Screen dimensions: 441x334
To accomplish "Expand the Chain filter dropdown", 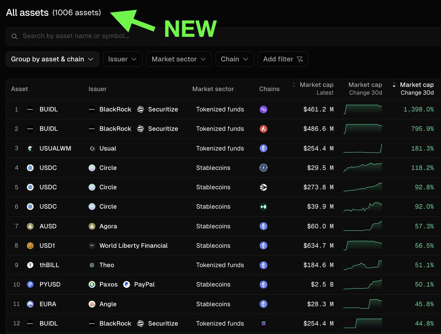I will (x=235, y=59).
